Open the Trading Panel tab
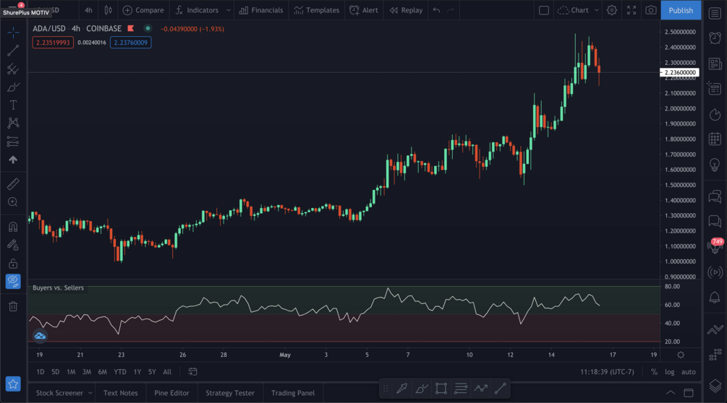This screenshot has height=403, width=727. tap(292, 393)
